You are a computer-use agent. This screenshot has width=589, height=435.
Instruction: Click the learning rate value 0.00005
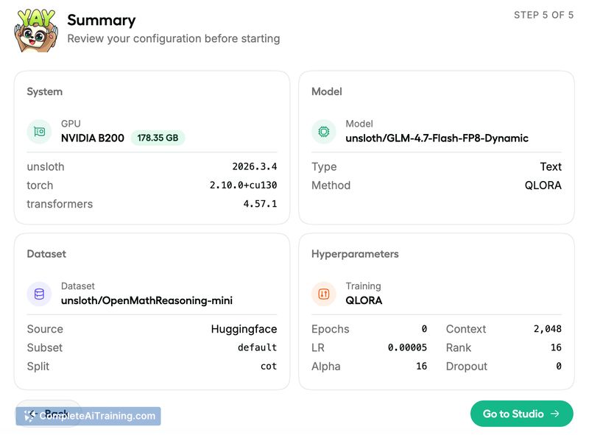(407, 347)
